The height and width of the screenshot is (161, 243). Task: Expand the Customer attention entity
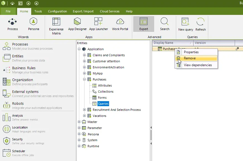pos(84,61)
